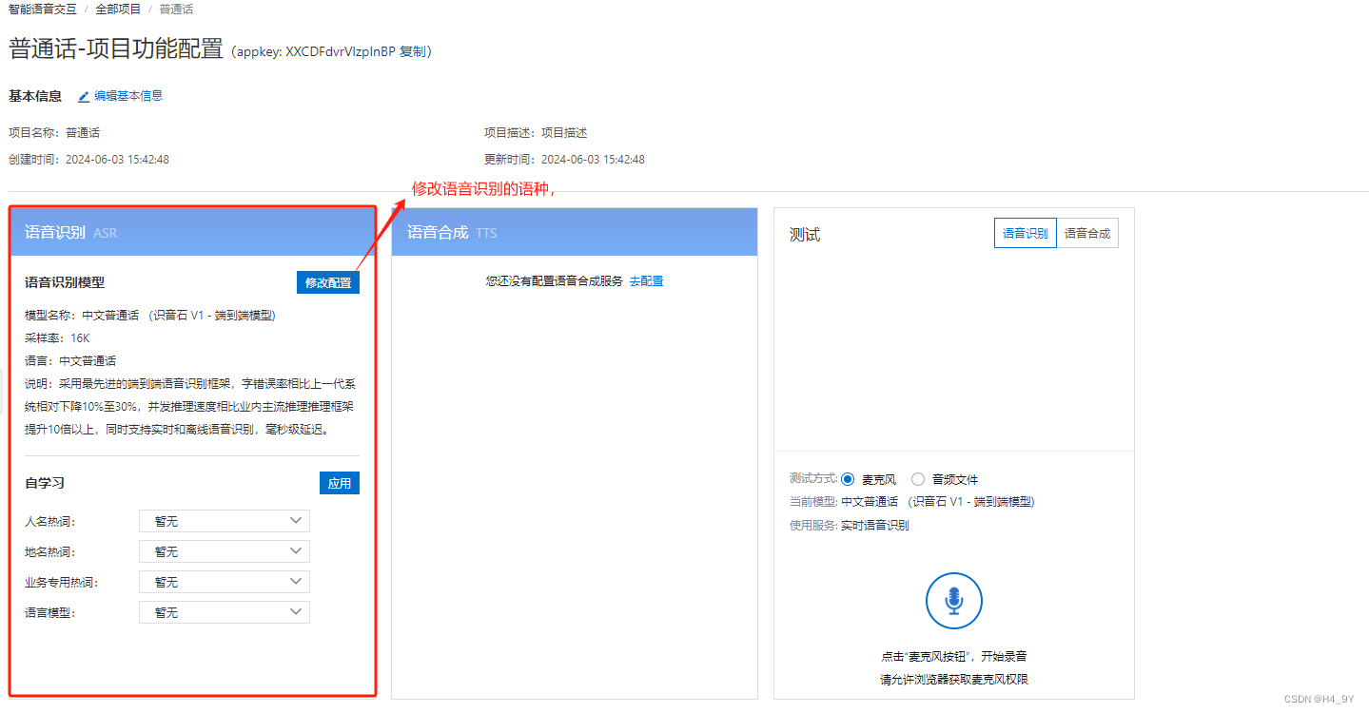
Task: Open the 业务专用热词 dropdown
Action: point(224,581)
